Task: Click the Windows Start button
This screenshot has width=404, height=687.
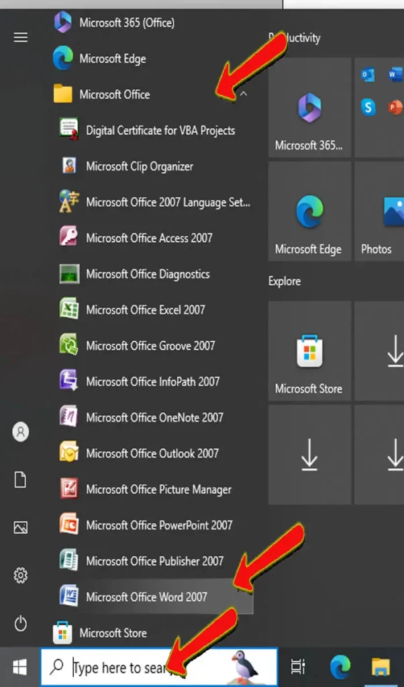Action: click(x=19, y=668)
